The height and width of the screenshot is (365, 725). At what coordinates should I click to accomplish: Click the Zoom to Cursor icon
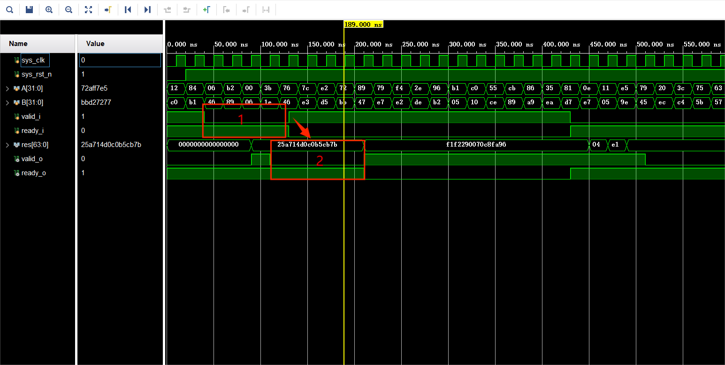click(x=108, y=9)
